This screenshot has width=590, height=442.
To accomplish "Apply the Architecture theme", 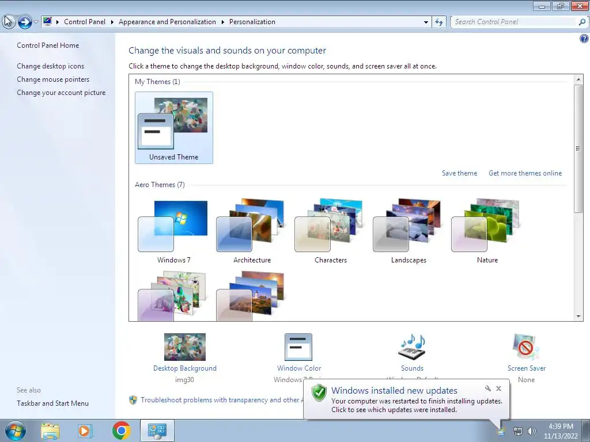I will tap(252, 231).
